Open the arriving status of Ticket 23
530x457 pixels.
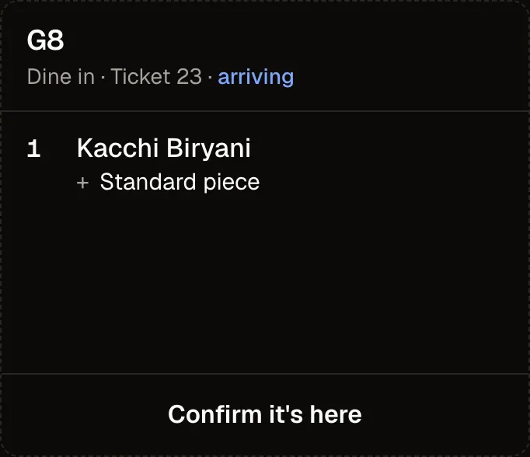[256, 77]
